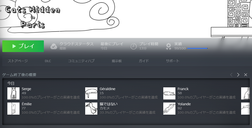
Task: Open the コミュニティハブ tab
Action: pos(81,61)
